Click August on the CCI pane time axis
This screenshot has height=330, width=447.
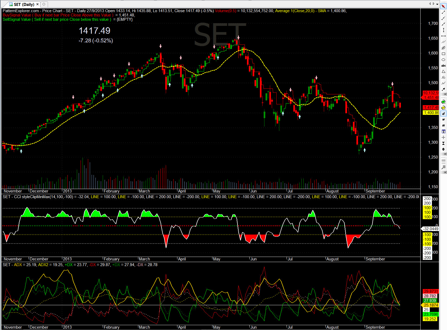coord(332,259)
